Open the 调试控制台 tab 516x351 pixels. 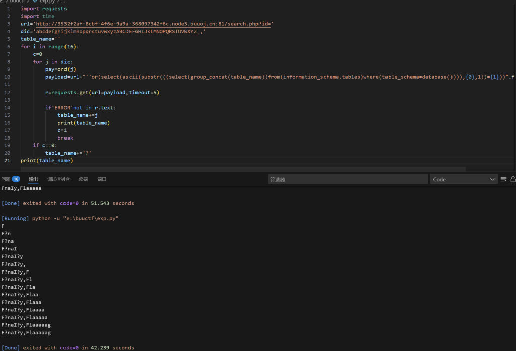58,179
